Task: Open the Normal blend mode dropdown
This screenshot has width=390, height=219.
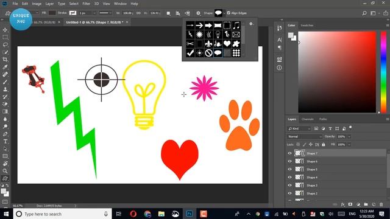Action: pyautogui.click(x=305, y=136)
